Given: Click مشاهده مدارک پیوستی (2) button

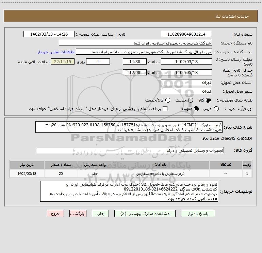Looking at the screenshot, I should pyautogui.click(x=145, y=214).
